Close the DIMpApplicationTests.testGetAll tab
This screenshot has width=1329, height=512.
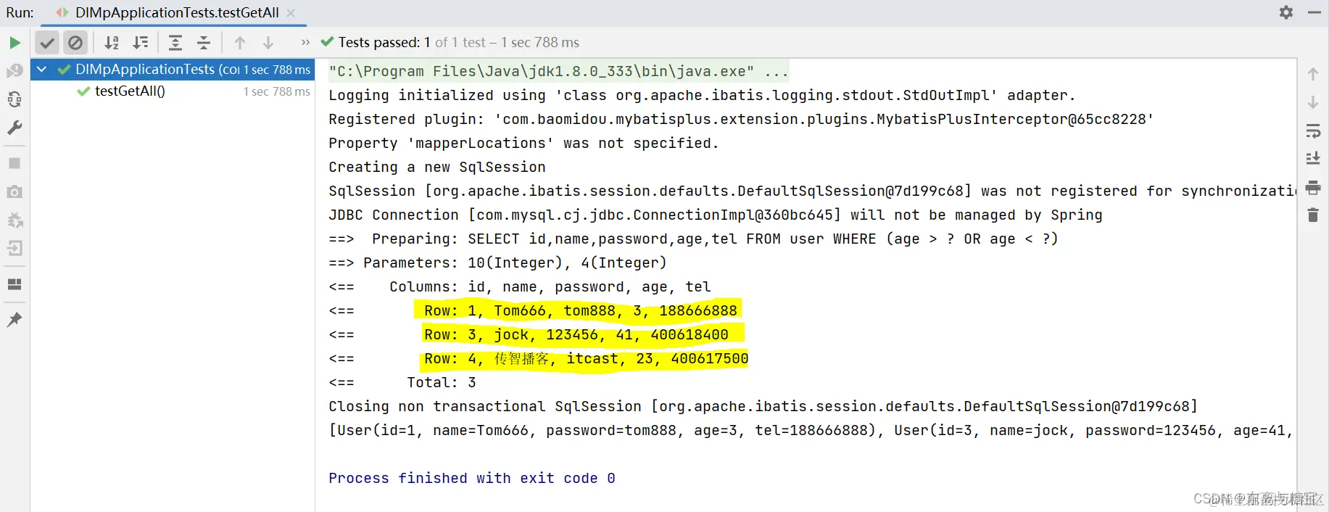291,12
